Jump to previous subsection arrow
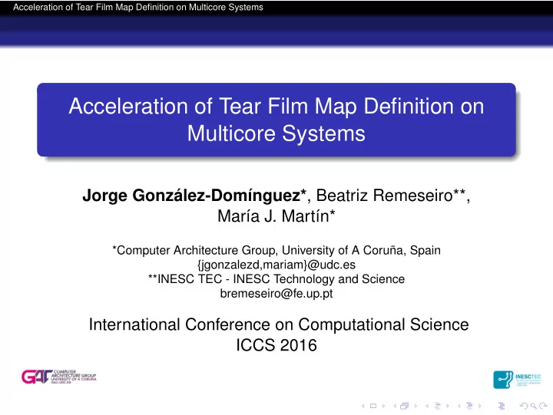The width and height of the screenshot is (553, 415). [x=427, y=406]
